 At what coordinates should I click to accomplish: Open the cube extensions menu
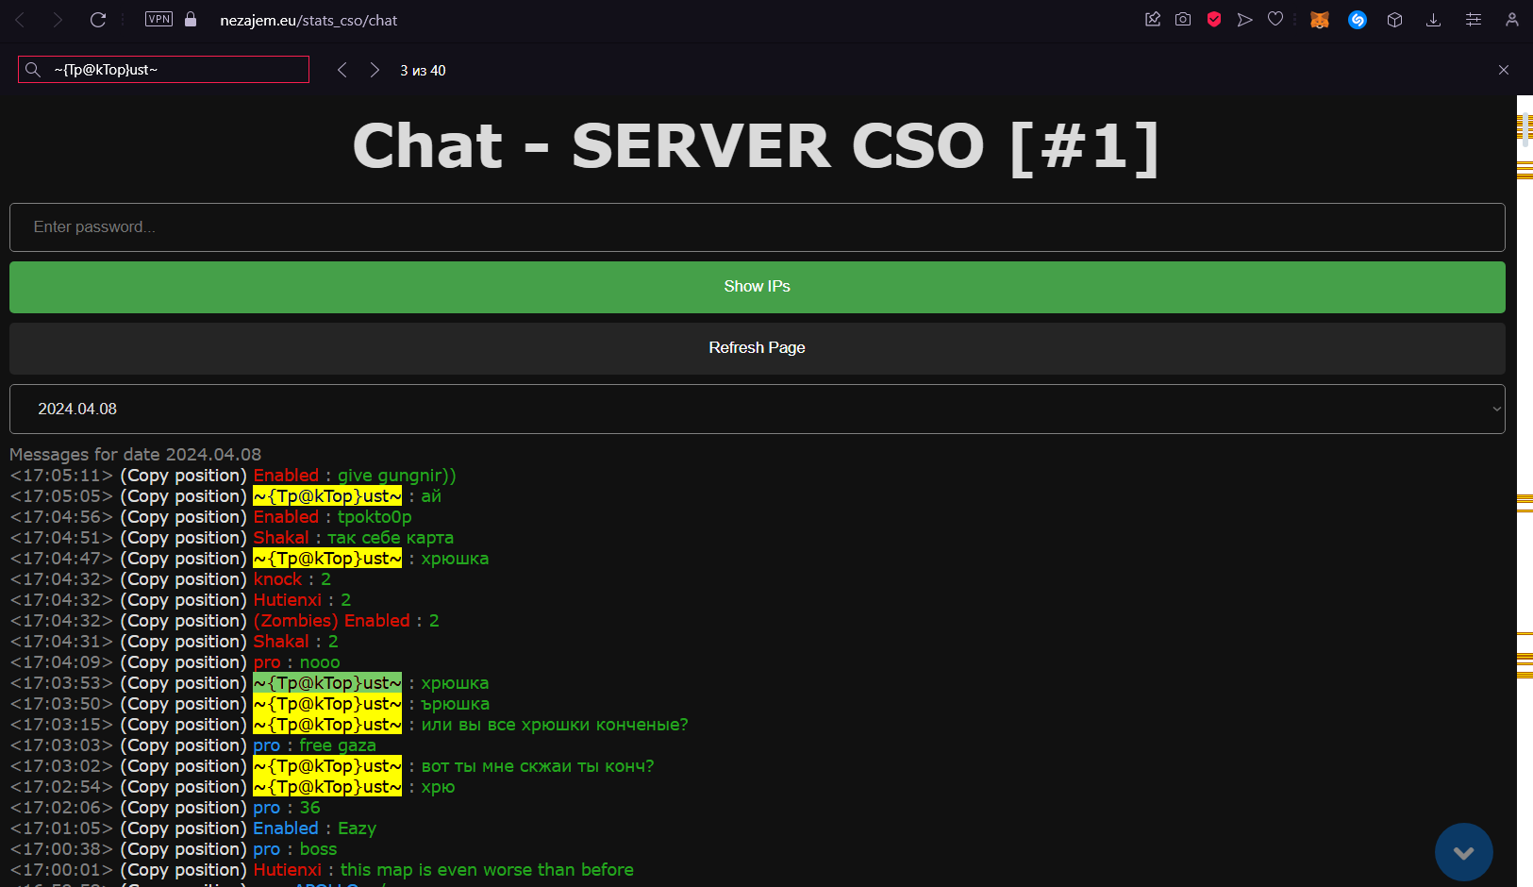[1395, 20]
